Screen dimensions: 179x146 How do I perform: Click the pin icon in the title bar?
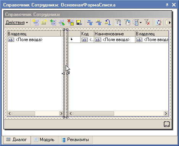pos(167,5)
